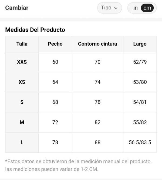Select the XS size row
Viewport: 162px width, 180px height.
pyautogui.click(x=22, y=82)
